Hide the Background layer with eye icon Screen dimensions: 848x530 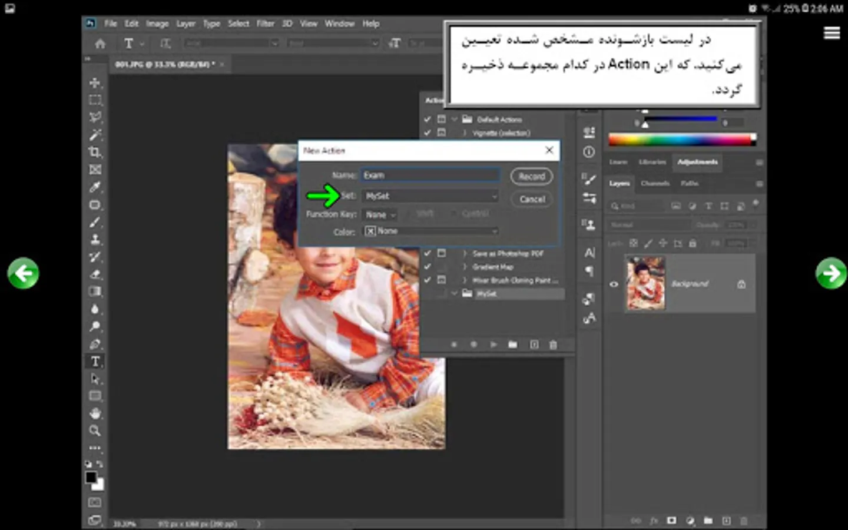tap(614, 284)
